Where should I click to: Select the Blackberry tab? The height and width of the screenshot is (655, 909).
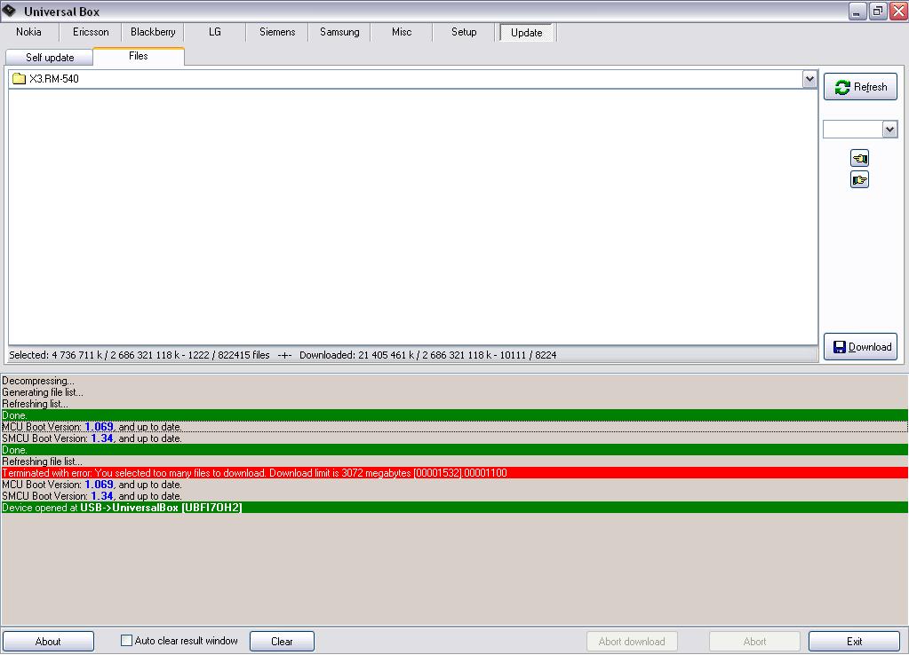click(153, 32)
